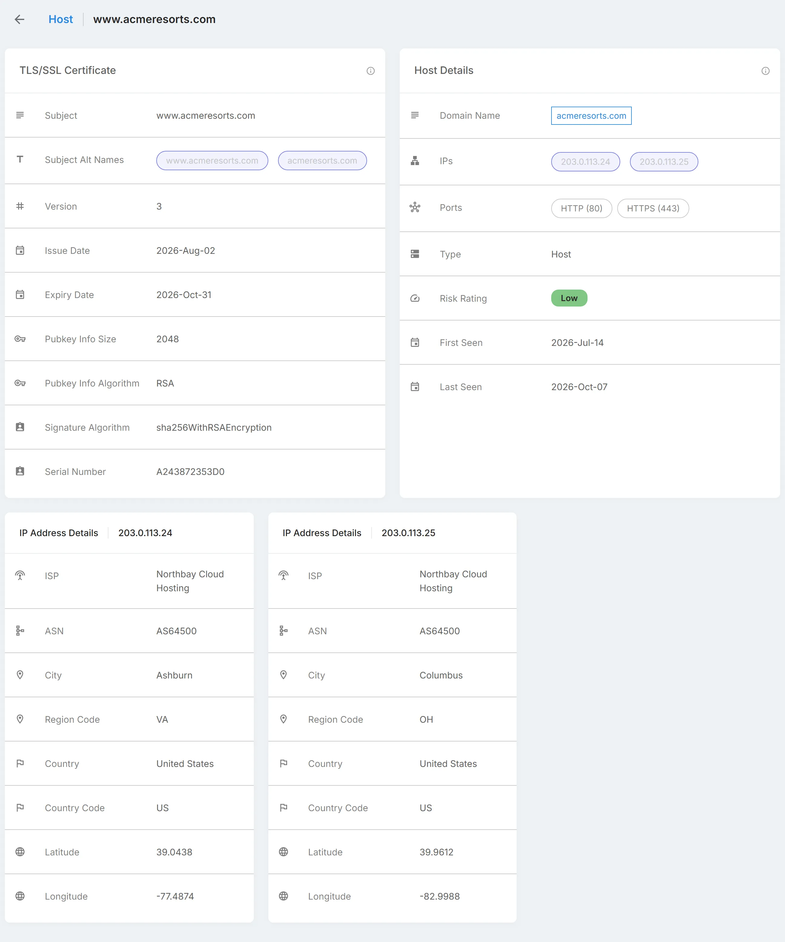Open Host Details info icon
This screenshot has width=785, height=942.
tap(765, 71)
